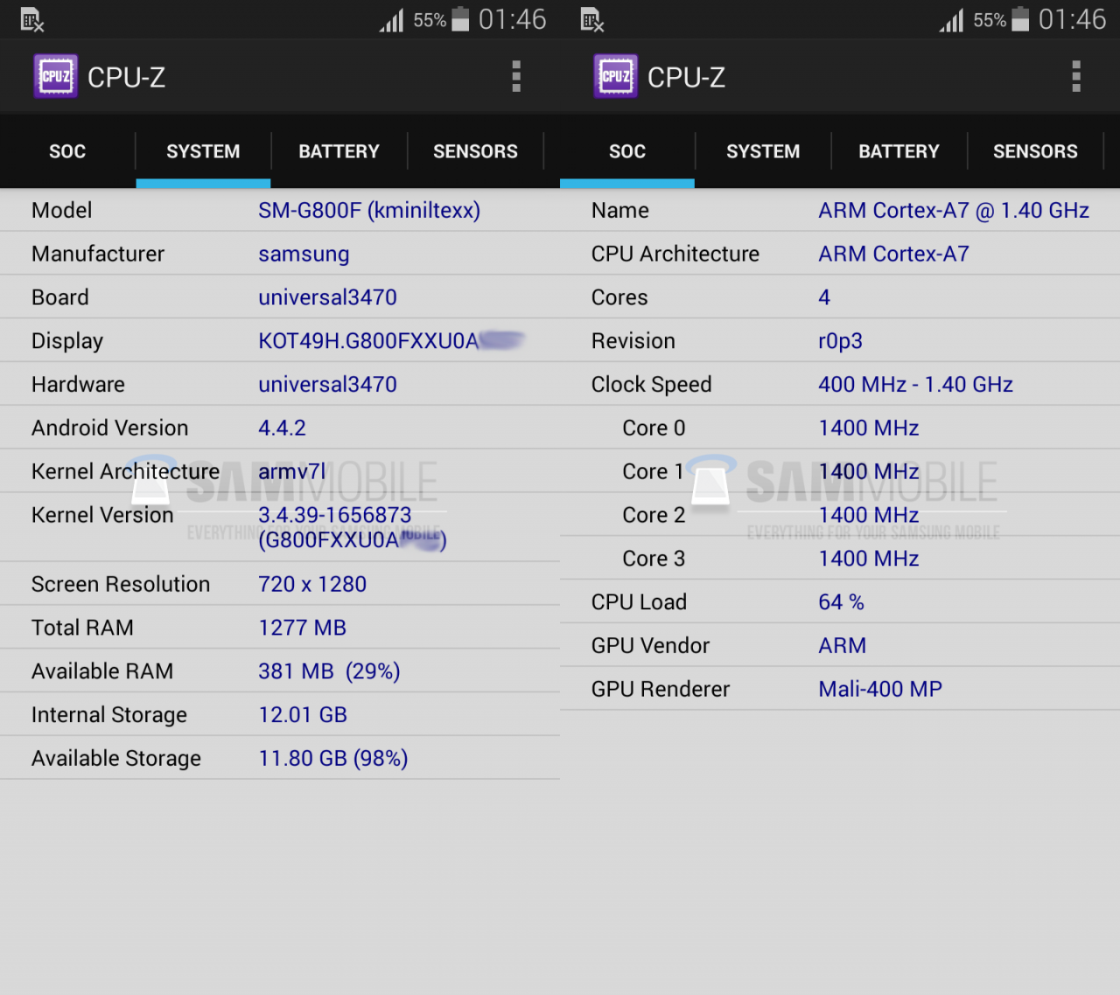Open BATTERY tab in right screen
Viewport: 1120px width, 995px height.
tap(899, 151)
